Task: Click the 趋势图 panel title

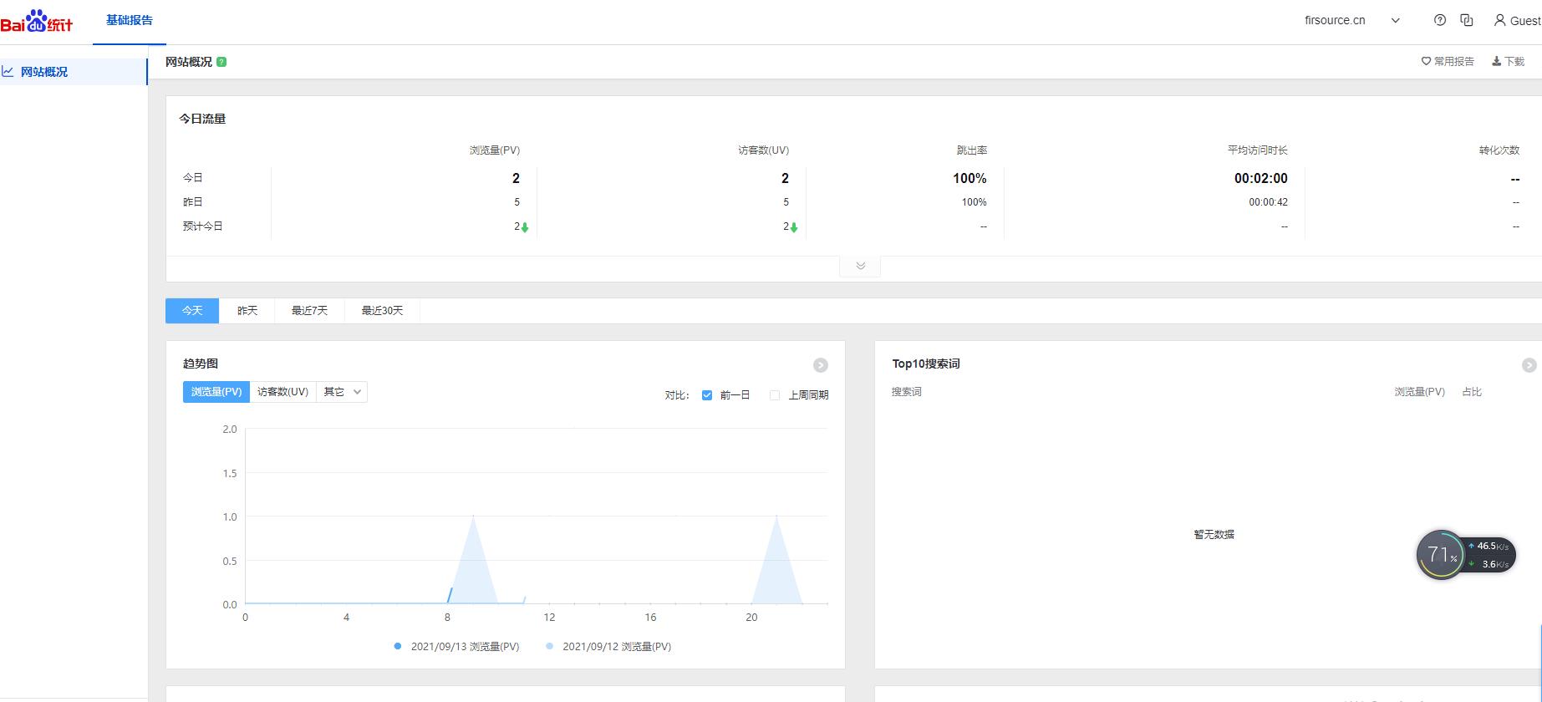Action: point(201,364)
